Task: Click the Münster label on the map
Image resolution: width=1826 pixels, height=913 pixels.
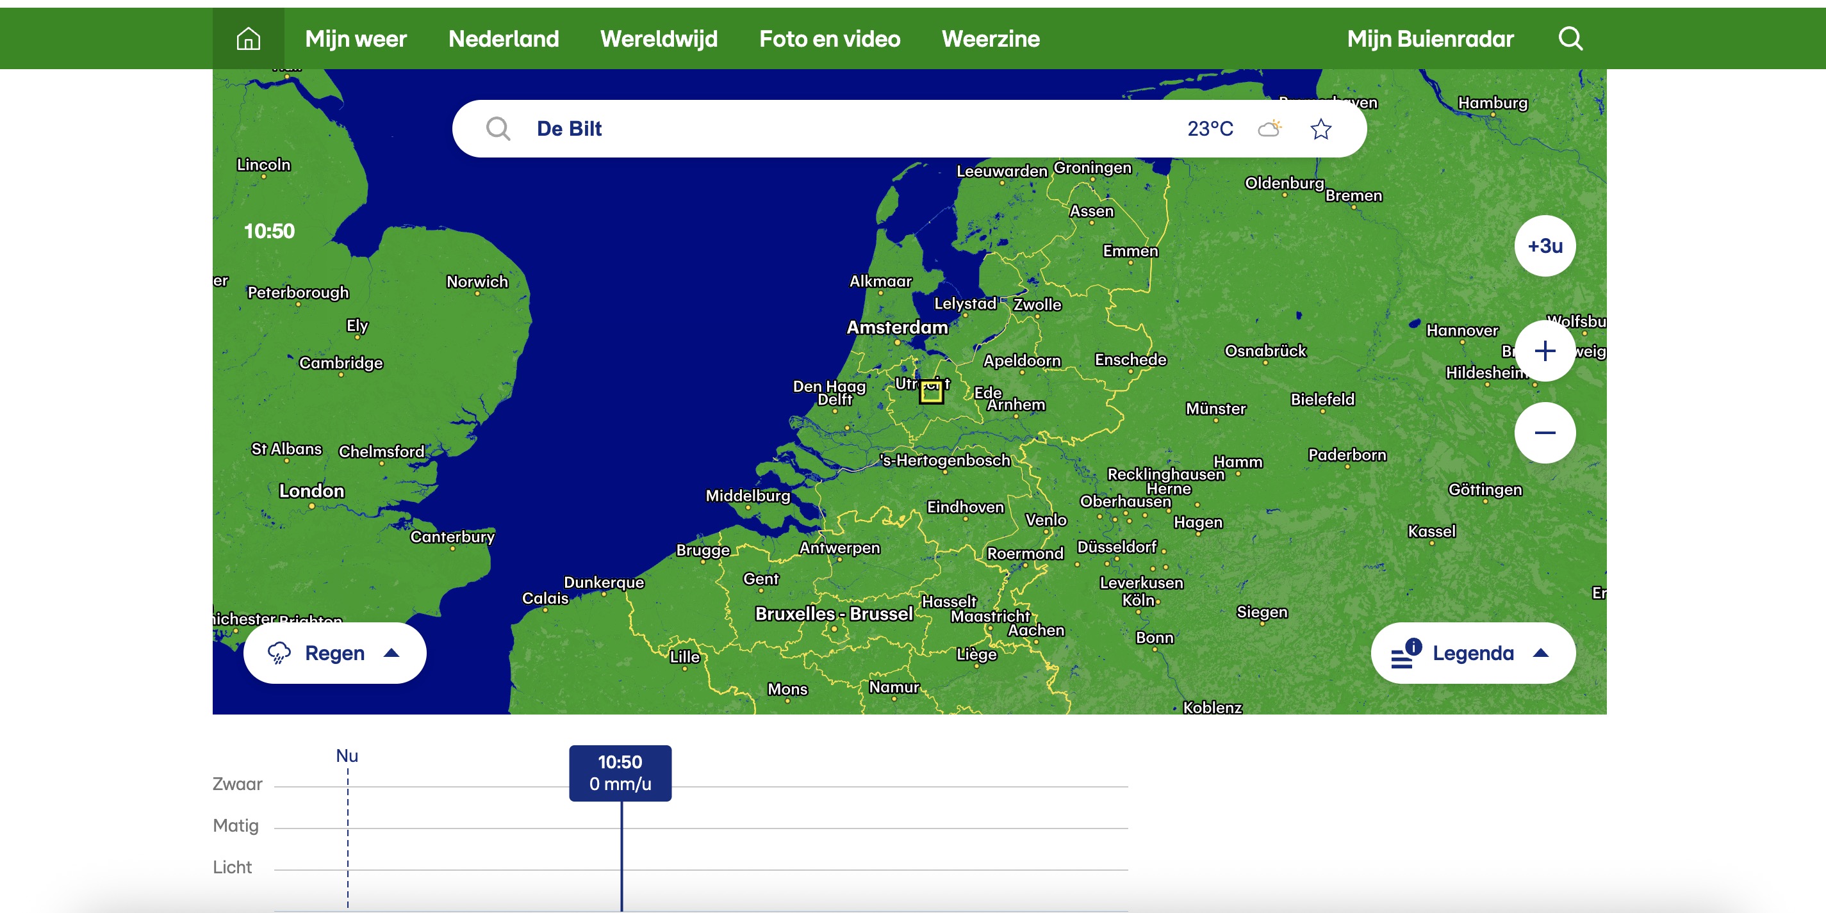Action: click(1215, 408)
